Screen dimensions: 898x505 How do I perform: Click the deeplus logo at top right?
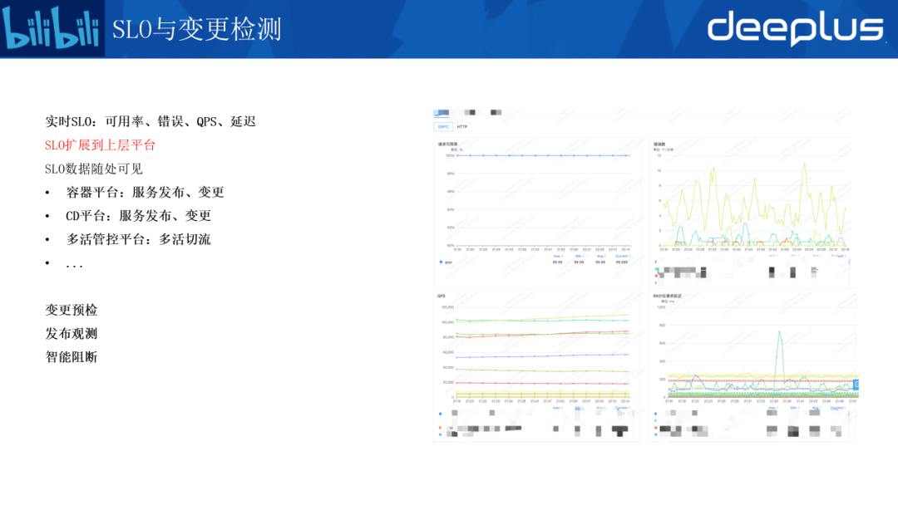pyautogui.click(x=795, y=28)
